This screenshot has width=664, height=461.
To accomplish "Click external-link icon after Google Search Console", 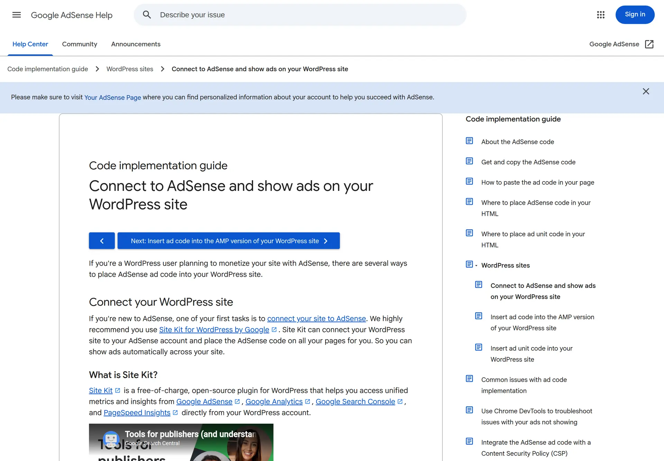I will coord(400,402).
